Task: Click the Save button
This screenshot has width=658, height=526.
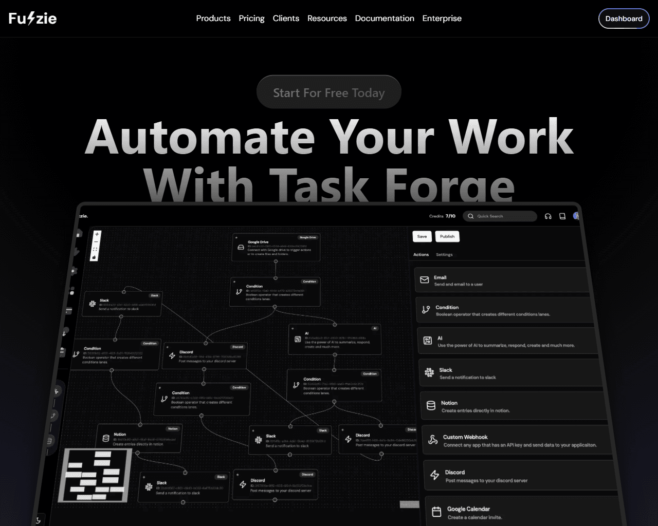Action: tap(422, 236)
